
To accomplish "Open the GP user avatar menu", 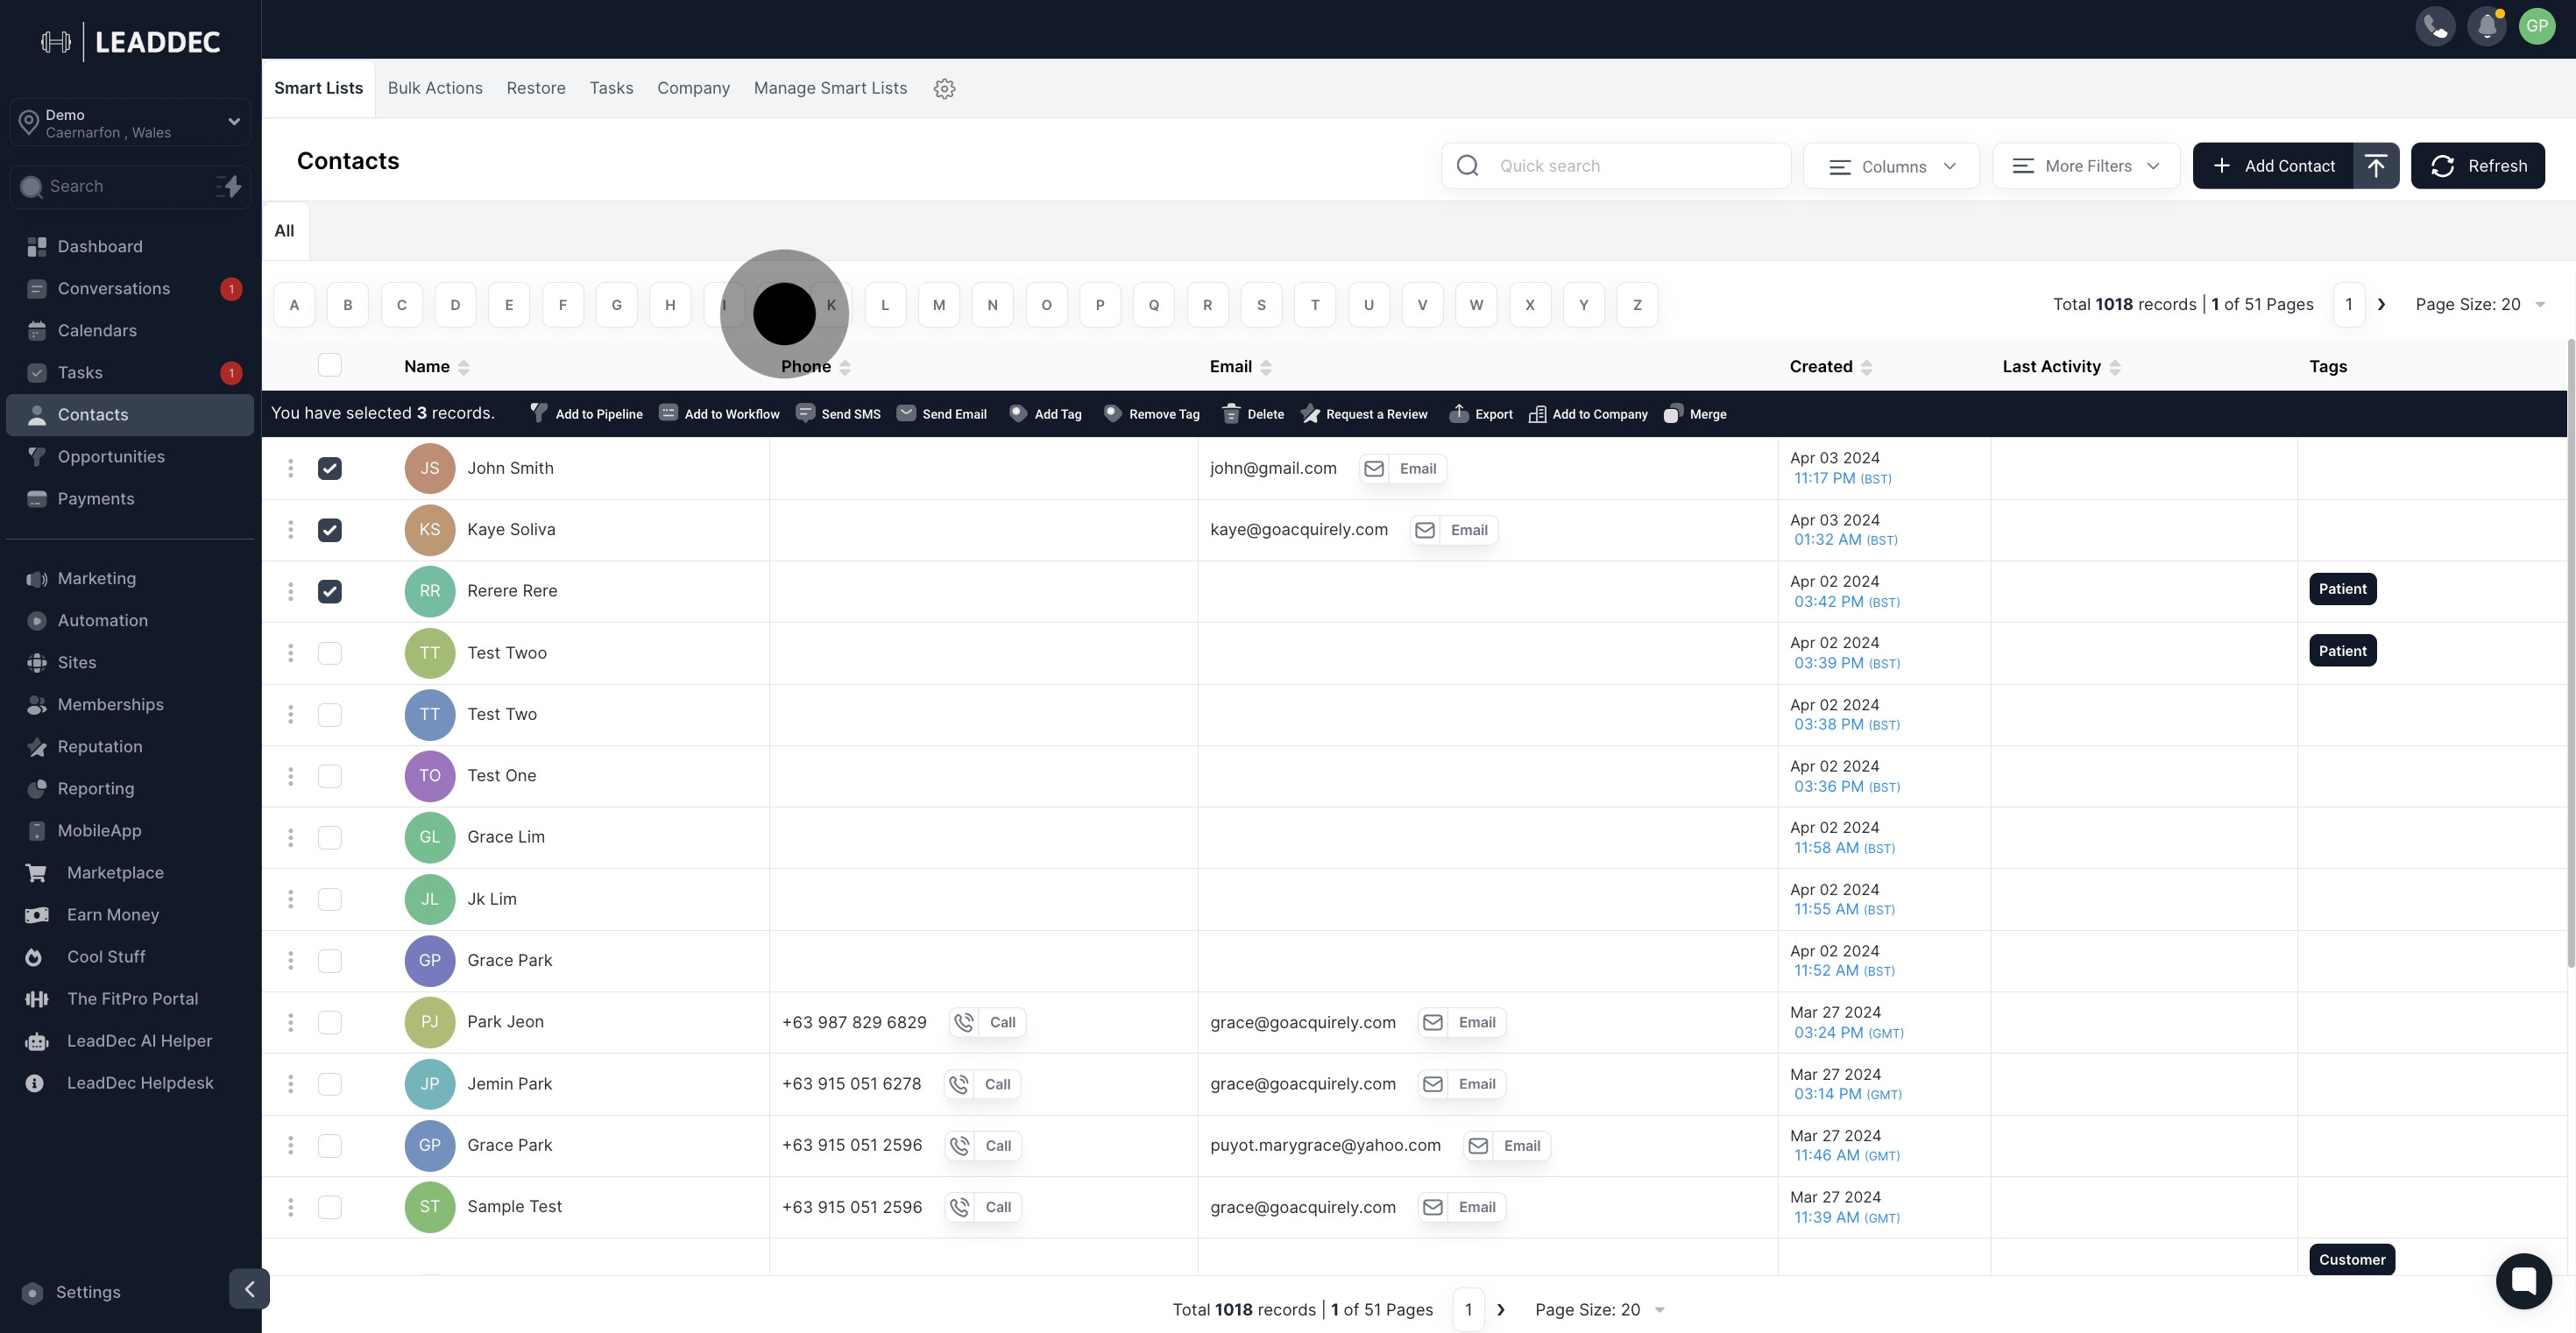I will 2537,26.
